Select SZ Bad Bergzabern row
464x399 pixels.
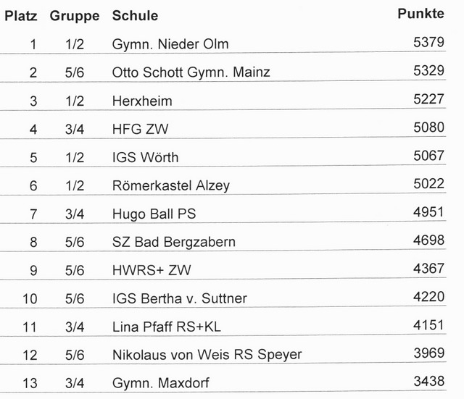click(223, 241)
